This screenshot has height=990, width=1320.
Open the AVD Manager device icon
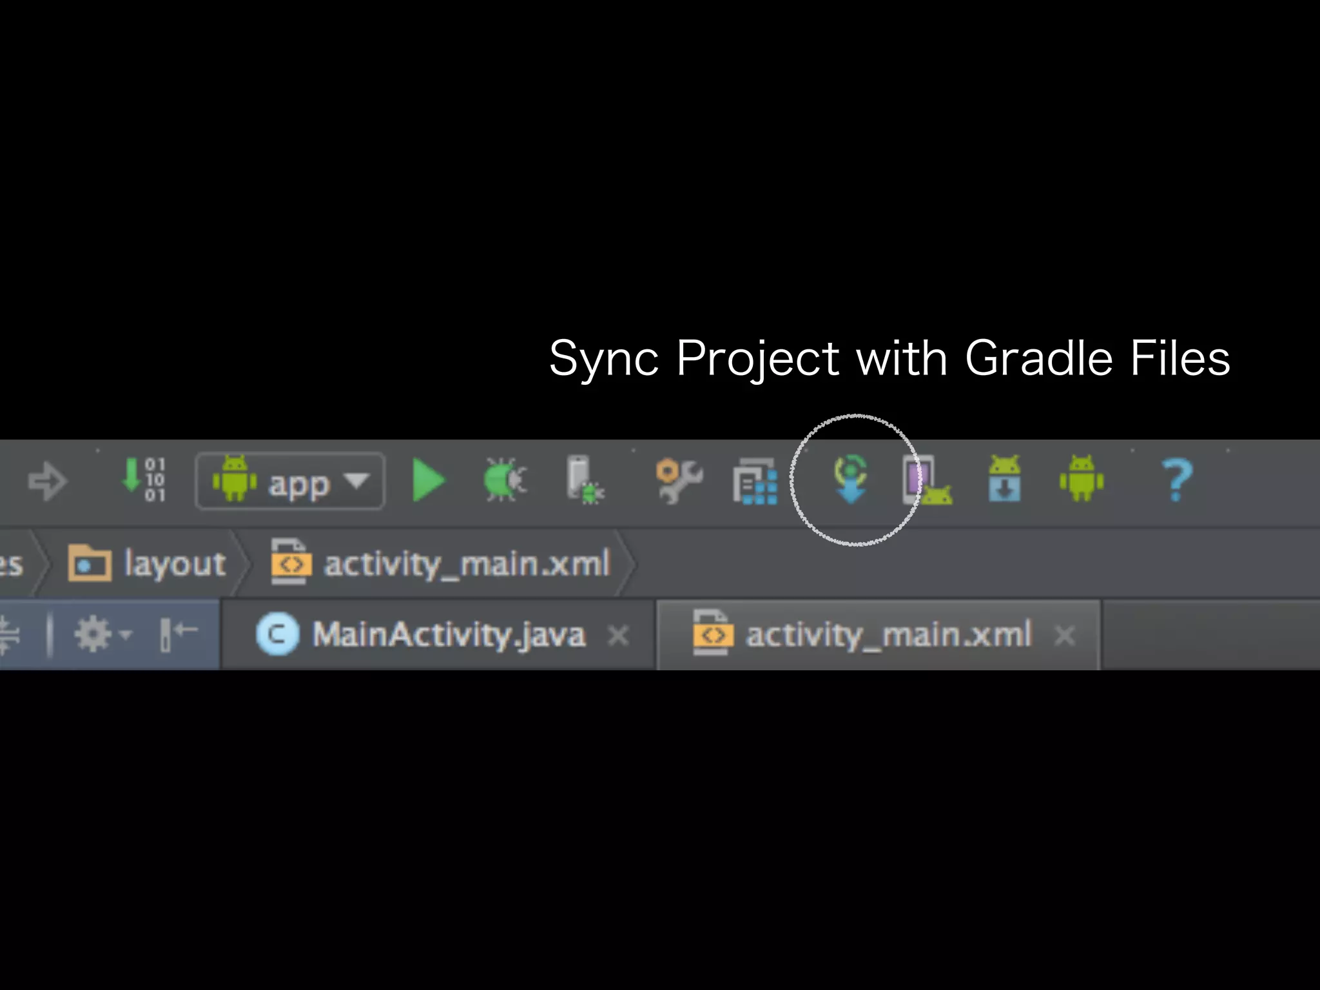tap(927, 480)
